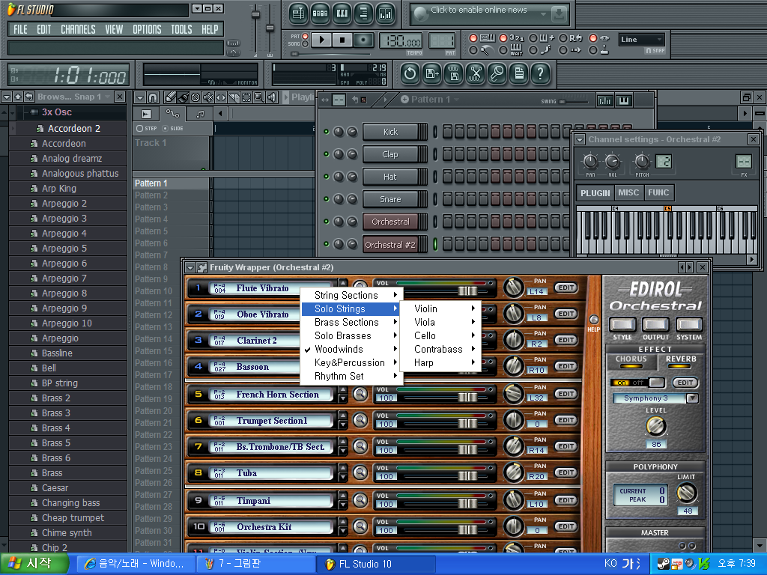Show the browser view button

363,13
